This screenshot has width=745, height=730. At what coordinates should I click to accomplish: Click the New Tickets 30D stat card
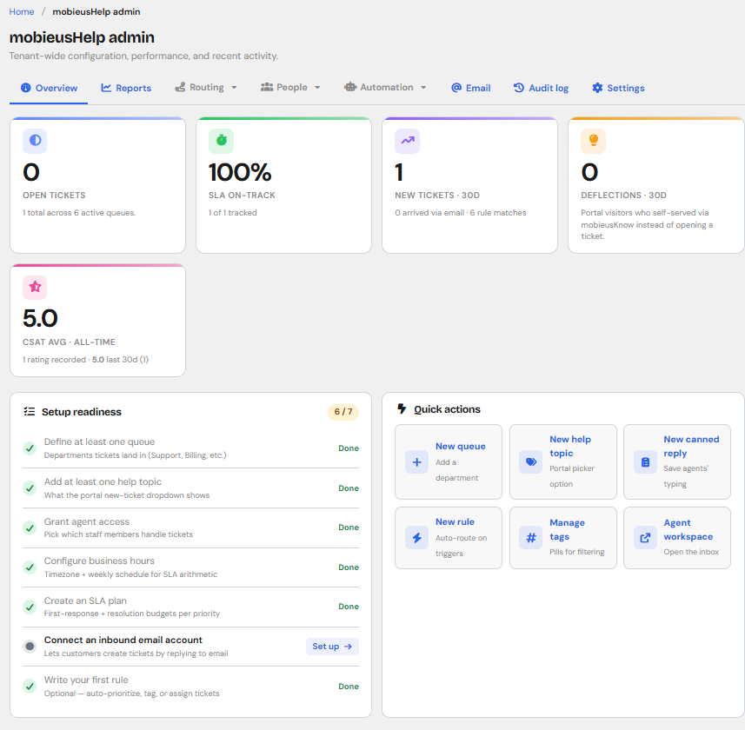470,185
